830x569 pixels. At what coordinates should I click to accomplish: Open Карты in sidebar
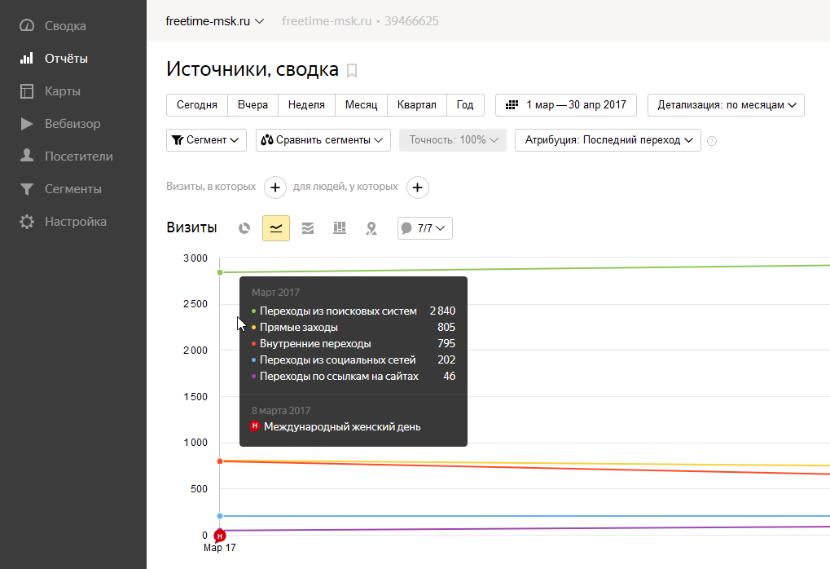[x=63, y=91]
